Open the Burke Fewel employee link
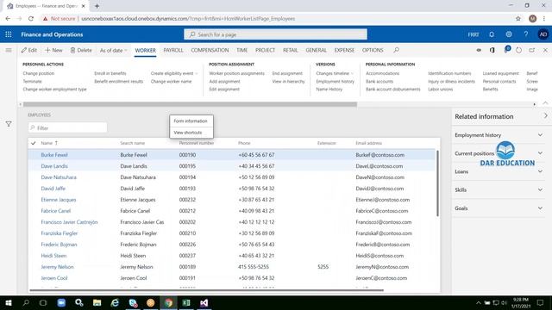This screenshot has height=310, width=552. (54, 155)
